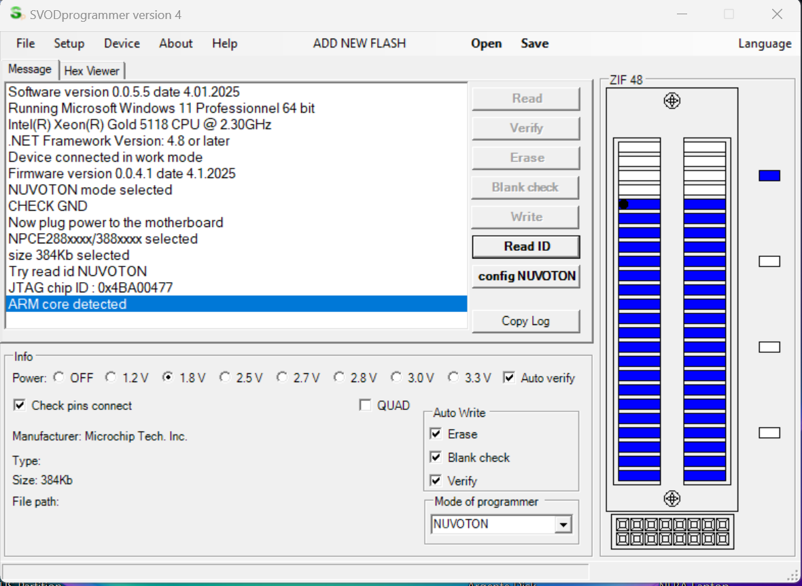The height and width of the screenshot is (586, 802).
Task: Expand the Mode of programmer dropdown arrow
Action: [563, 525]
